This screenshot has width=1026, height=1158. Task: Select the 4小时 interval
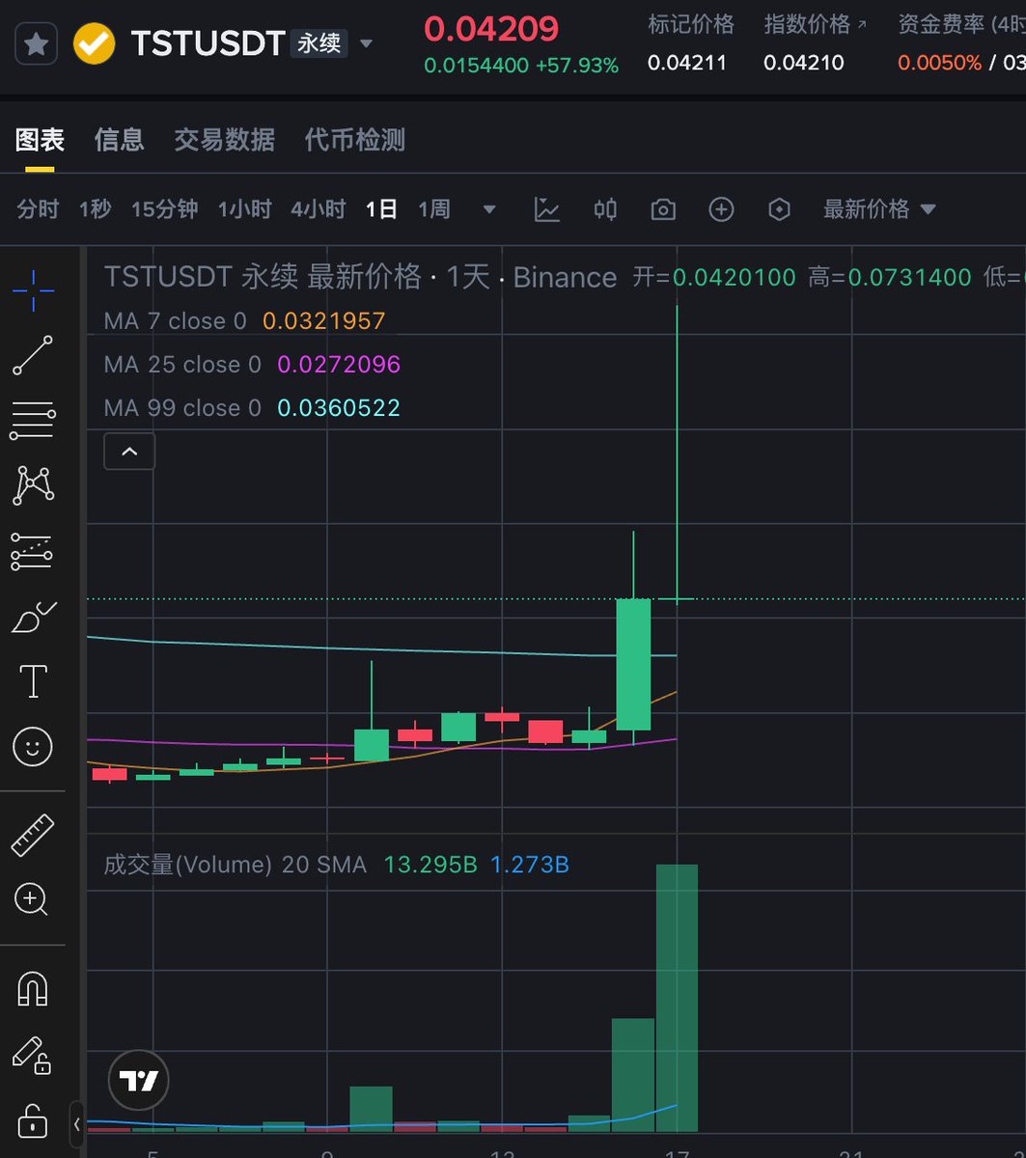coord(318,209)
